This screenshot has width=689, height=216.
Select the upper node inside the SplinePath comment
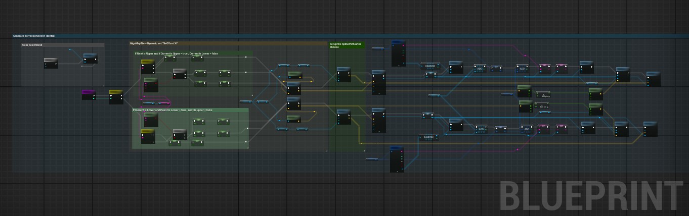344,74
